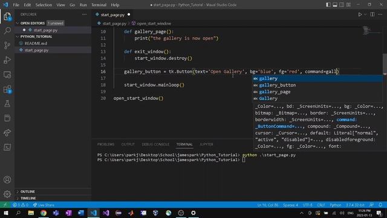Screen dimensions: 387x218
Task: Open Google Chrome from the taskbar
Action: pyautogui.click(x=44, y=213)
